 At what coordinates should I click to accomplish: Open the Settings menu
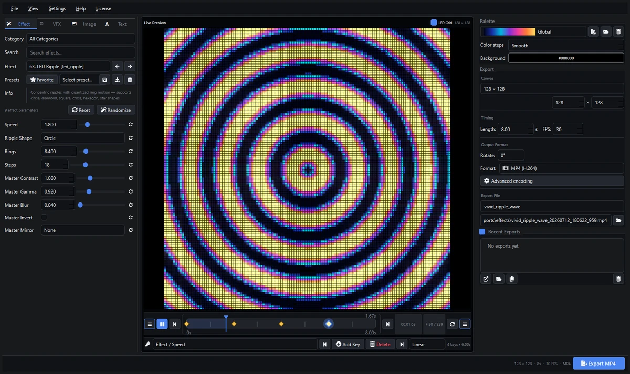coord(57,8)
